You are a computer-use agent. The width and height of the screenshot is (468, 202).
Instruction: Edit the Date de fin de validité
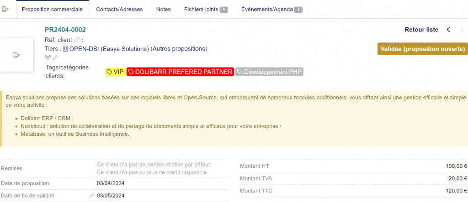click(x=91, y=196)
